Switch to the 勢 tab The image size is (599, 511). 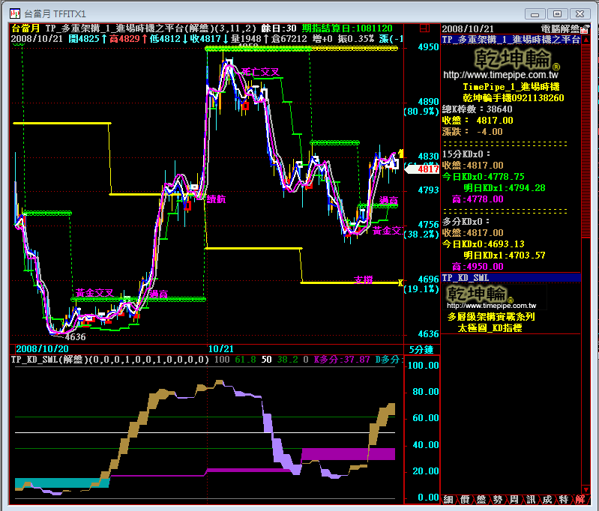498,500
